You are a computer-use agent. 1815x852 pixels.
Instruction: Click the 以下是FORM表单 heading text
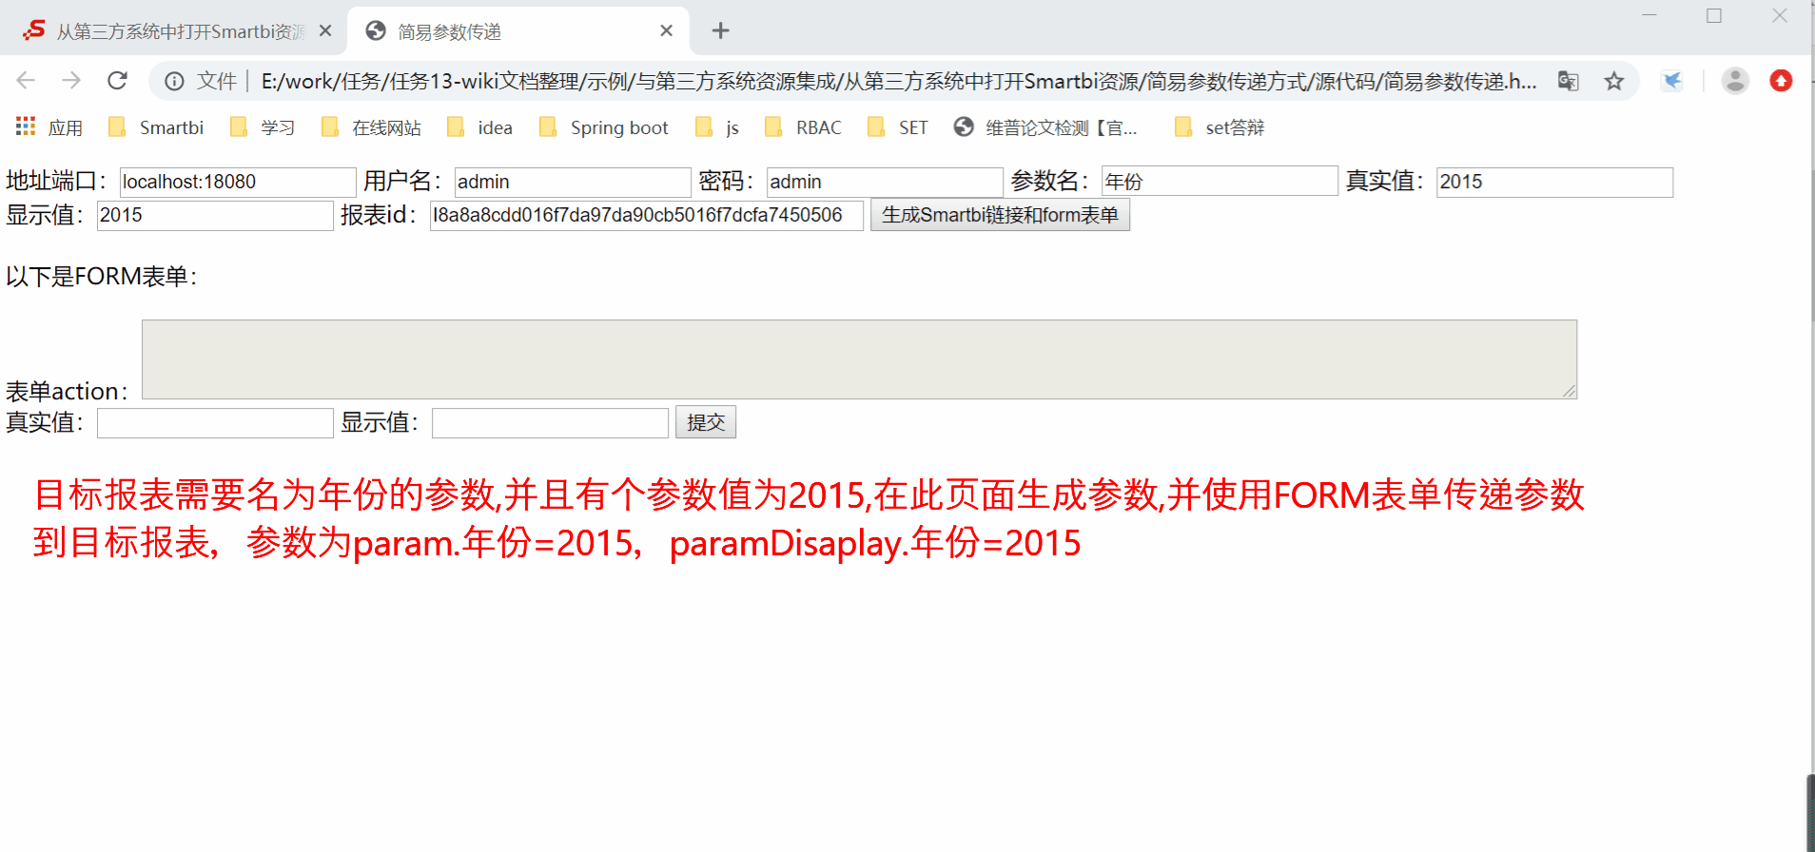102,277
